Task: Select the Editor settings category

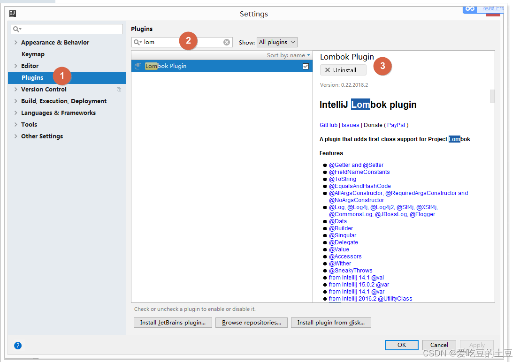Action: (x=30, y=66)
